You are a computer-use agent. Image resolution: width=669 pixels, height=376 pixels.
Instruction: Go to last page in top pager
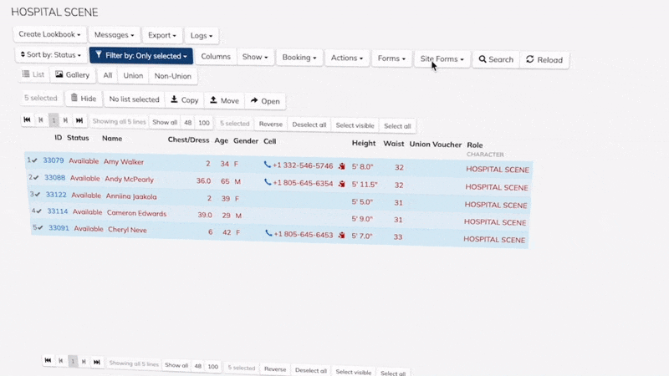pos(79,120)
